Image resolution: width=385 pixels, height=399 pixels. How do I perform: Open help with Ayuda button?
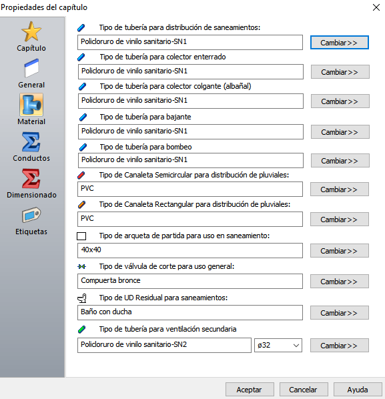[x=358, y=390]
